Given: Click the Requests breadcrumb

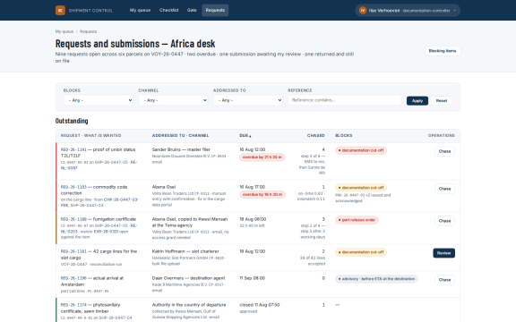Looking at the screenshot, I should coord(88,31).
